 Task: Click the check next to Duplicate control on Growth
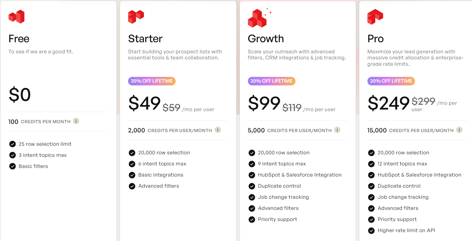pos(251,186)
